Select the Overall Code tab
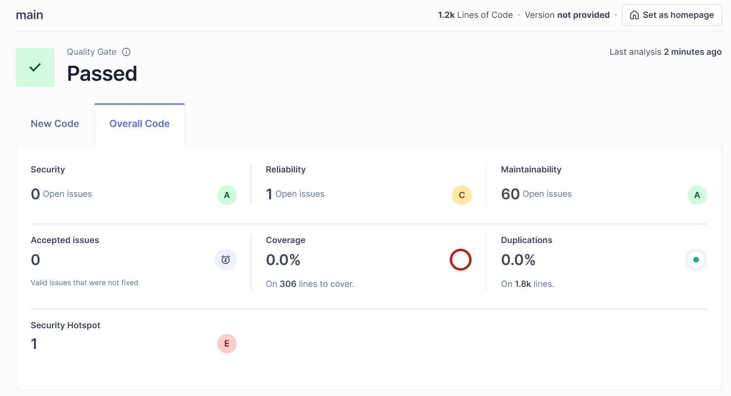731x396 pixels. 140,124
